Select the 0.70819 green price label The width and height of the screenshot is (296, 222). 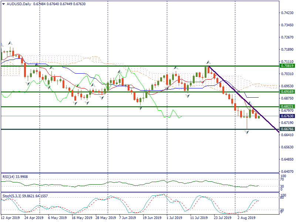click(287, 66)
